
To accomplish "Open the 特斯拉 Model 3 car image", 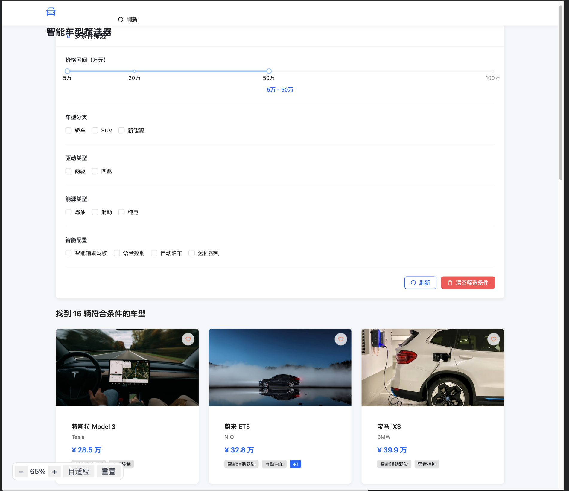I will (127, 368).
